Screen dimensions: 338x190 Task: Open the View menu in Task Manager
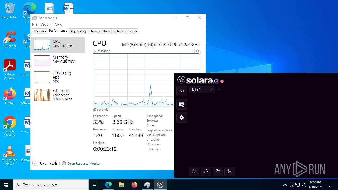tap(59, 24)
